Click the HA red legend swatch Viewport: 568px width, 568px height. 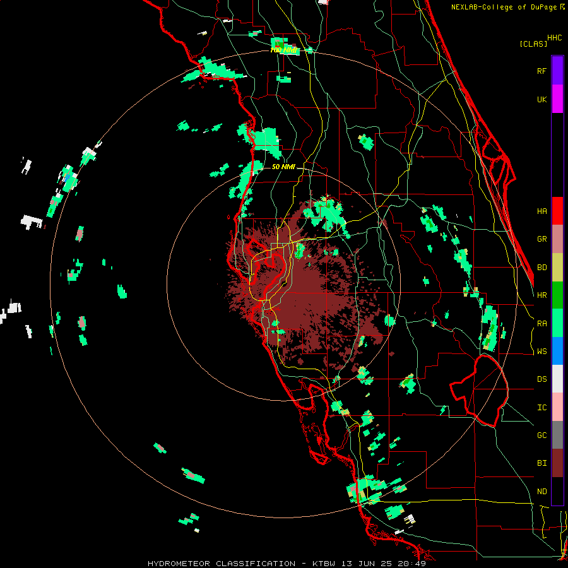click(557, 211)
